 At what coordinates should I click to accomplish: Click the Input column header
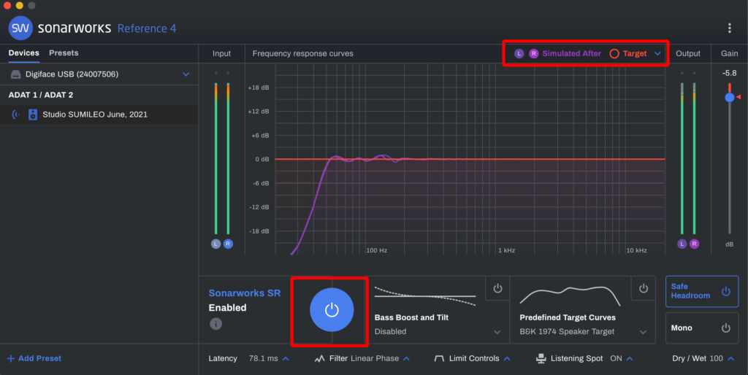pyautogui.click(x=222, y=53)
